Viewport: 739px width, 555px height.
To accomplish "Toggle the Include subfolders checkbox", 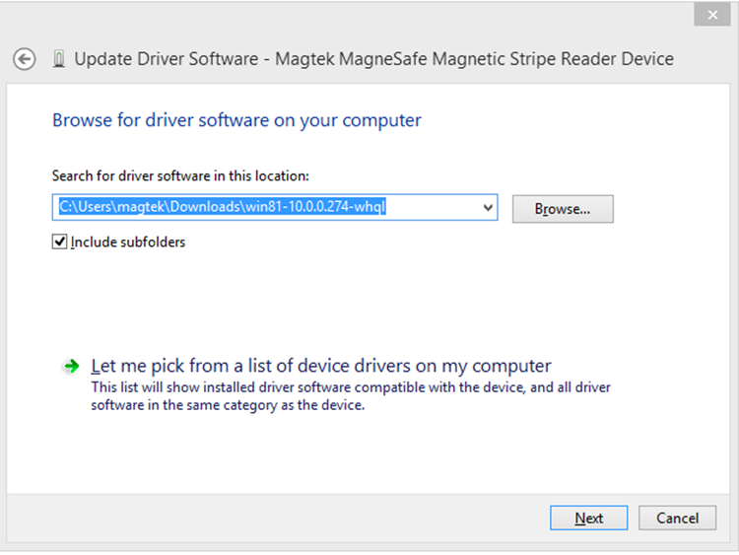I will tap(59, 242).
